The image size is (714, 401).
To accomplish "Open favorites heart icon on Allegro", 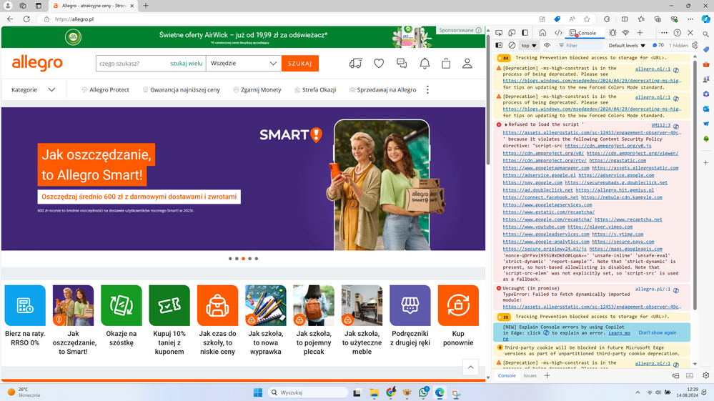I will [379, 64].
